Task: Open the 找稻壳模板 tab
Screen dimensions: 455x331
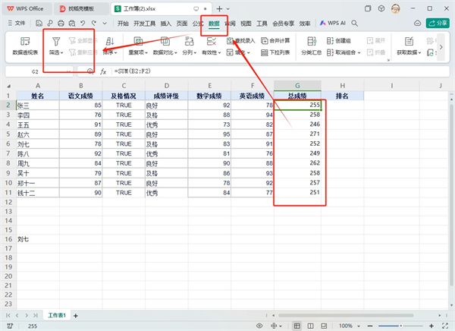Action: tap(80, 8)
